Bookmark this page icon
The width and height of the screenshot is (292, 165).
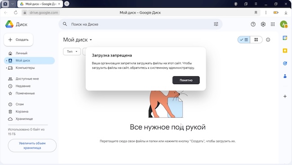256,13
